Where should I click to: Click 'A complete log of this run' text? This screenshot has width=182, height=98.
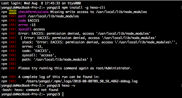59,77
